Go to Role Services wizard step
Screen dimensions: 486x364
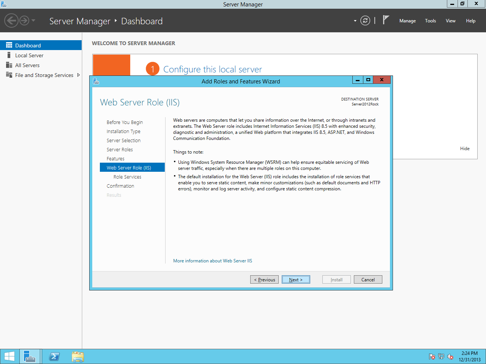[x=127, y=177]
